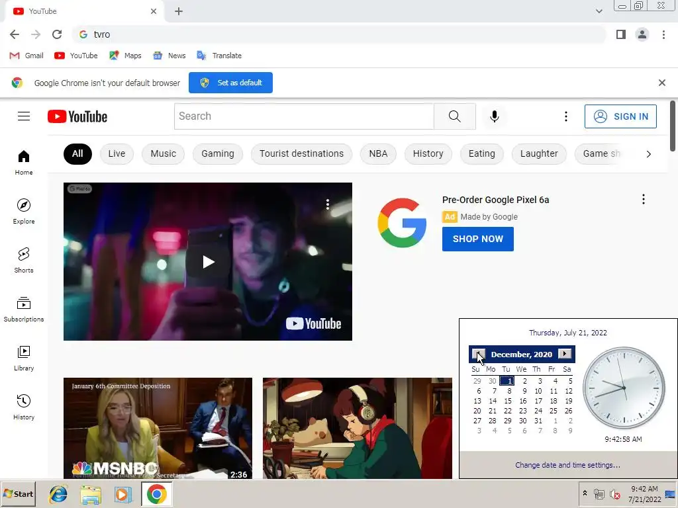
Task: Reload the page
Action: [57, 34]
